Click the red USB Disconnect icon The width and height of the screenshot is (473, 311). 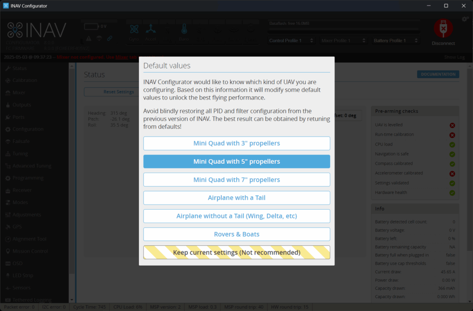click(x=443, y=29)
